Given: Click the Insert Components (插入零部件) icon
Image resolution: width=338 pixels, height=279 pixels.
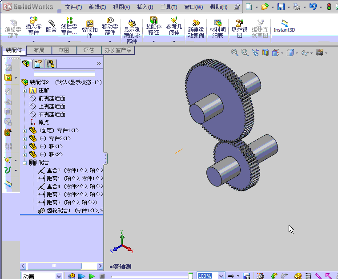Looking at the screenshot, I should (x=33, y=26).
